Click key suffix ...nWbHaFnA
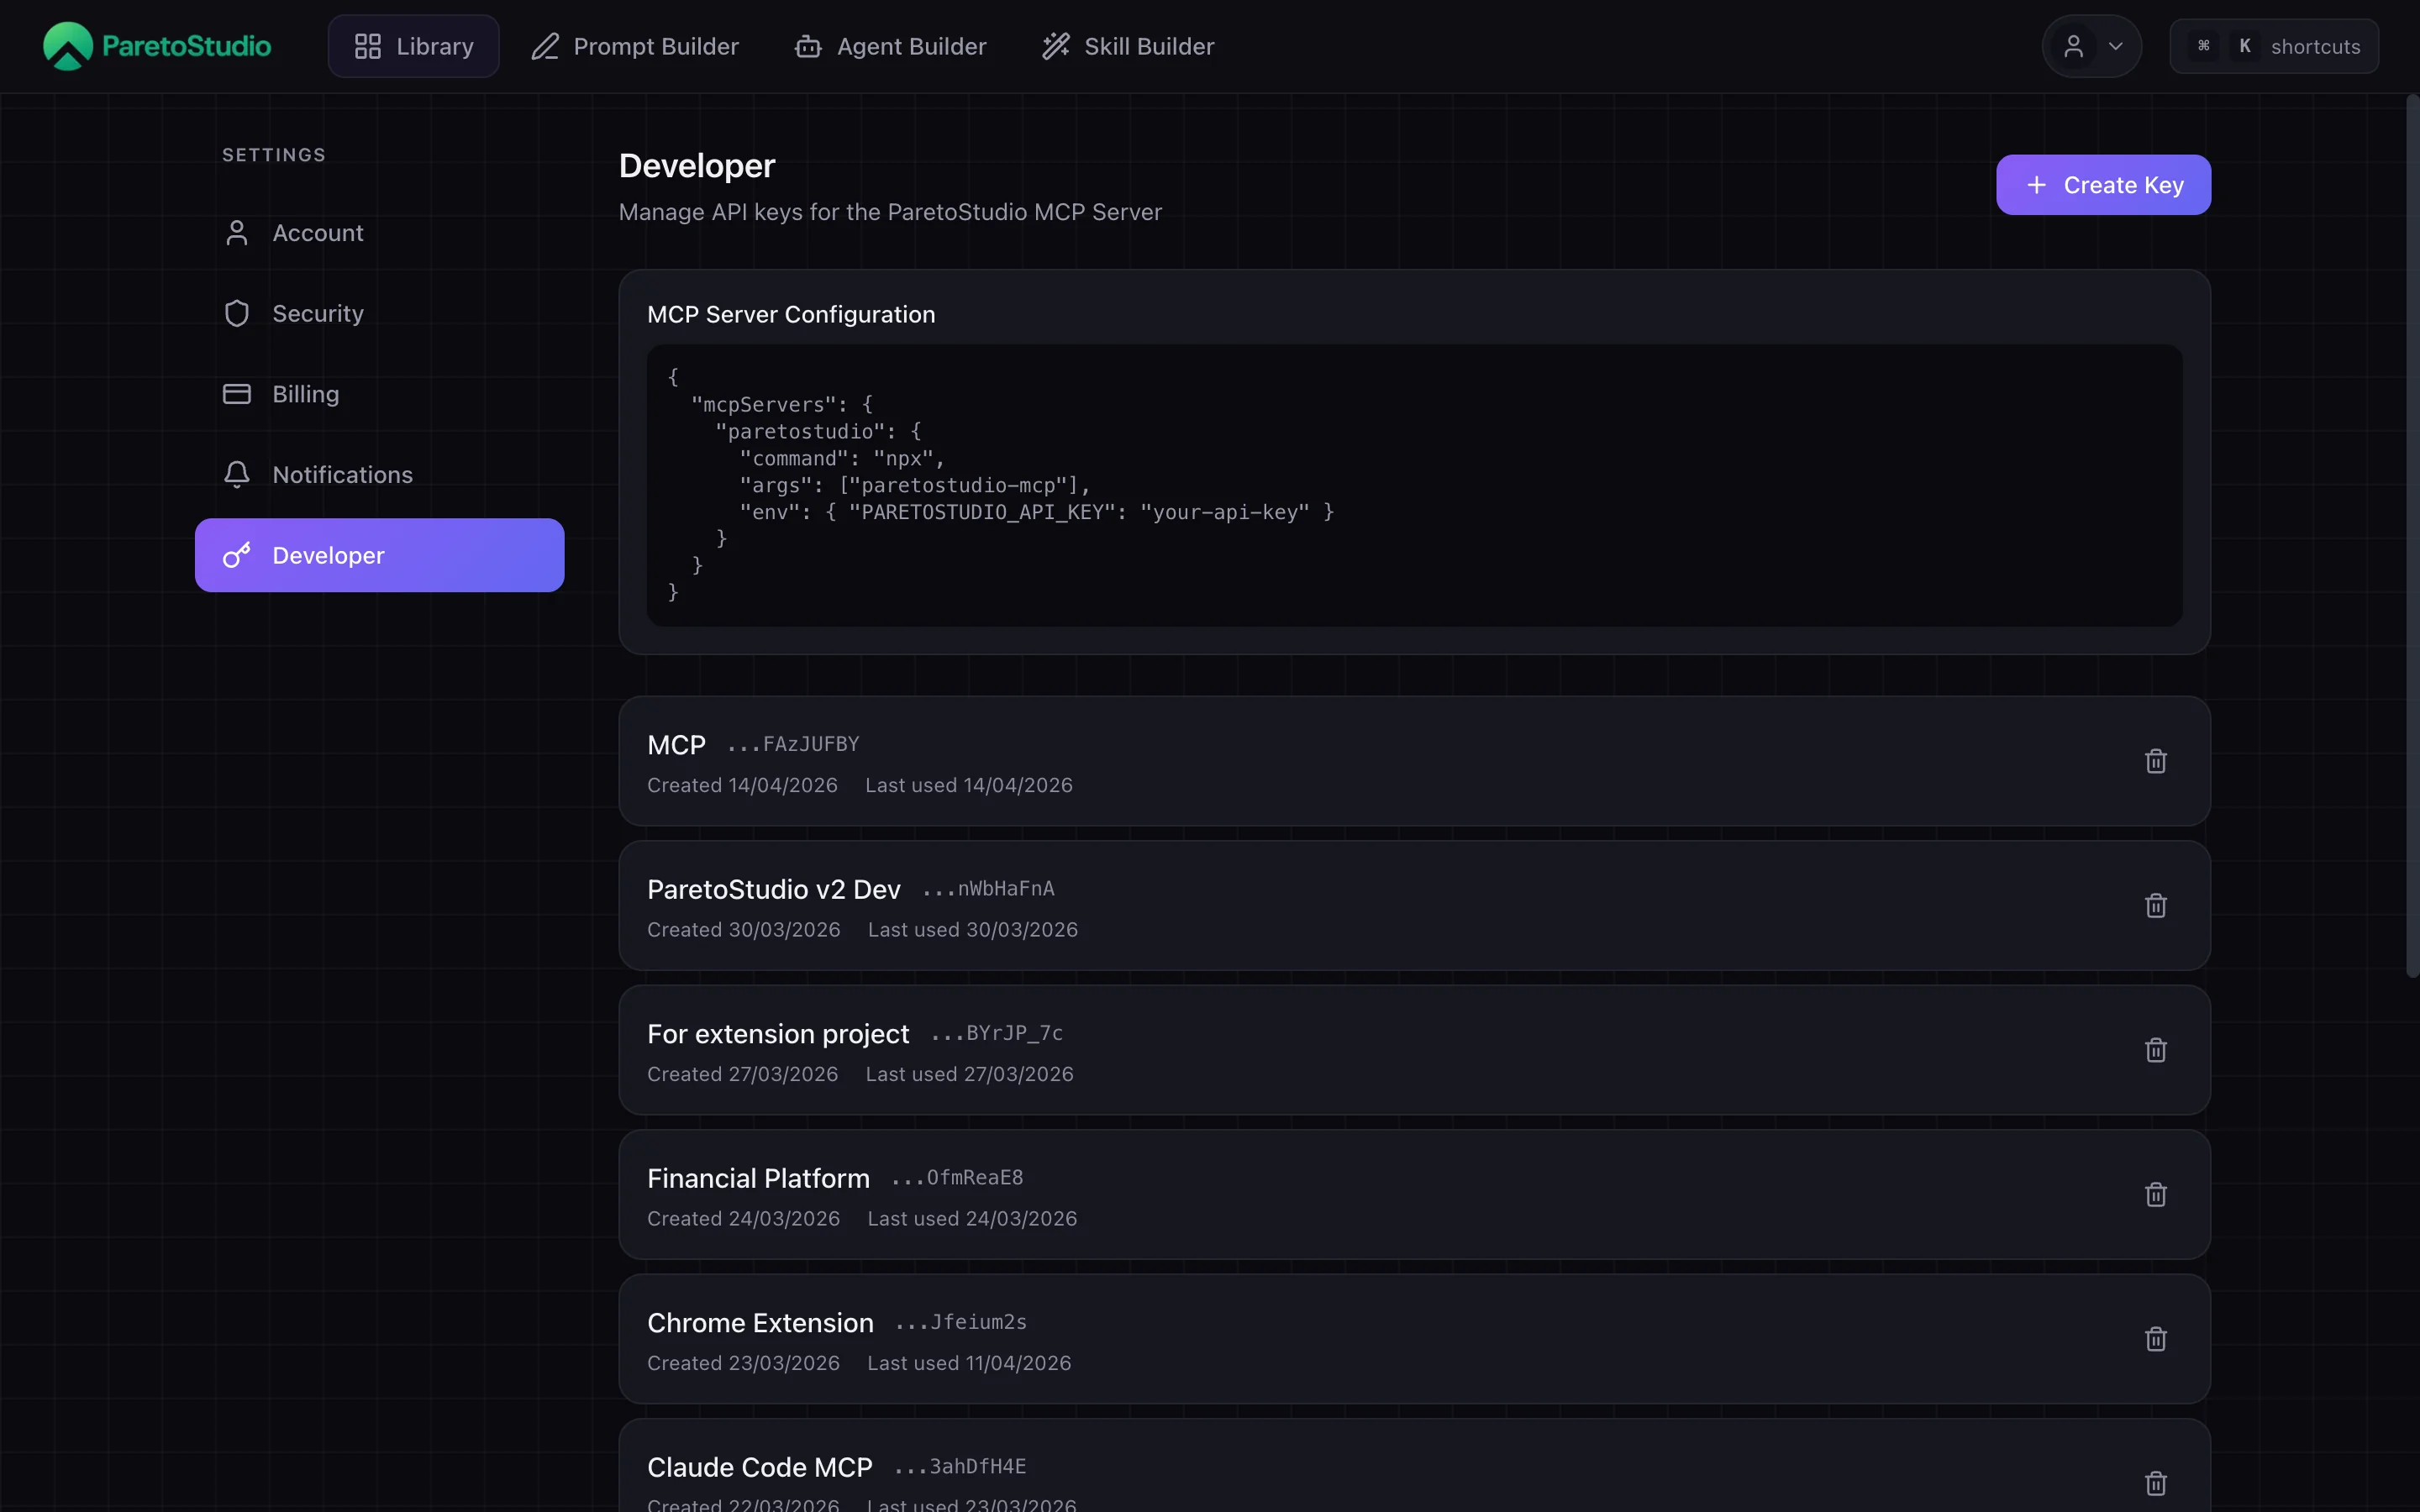The image size is (2420, 1512). pyautogui.click(x=988, y=889)
